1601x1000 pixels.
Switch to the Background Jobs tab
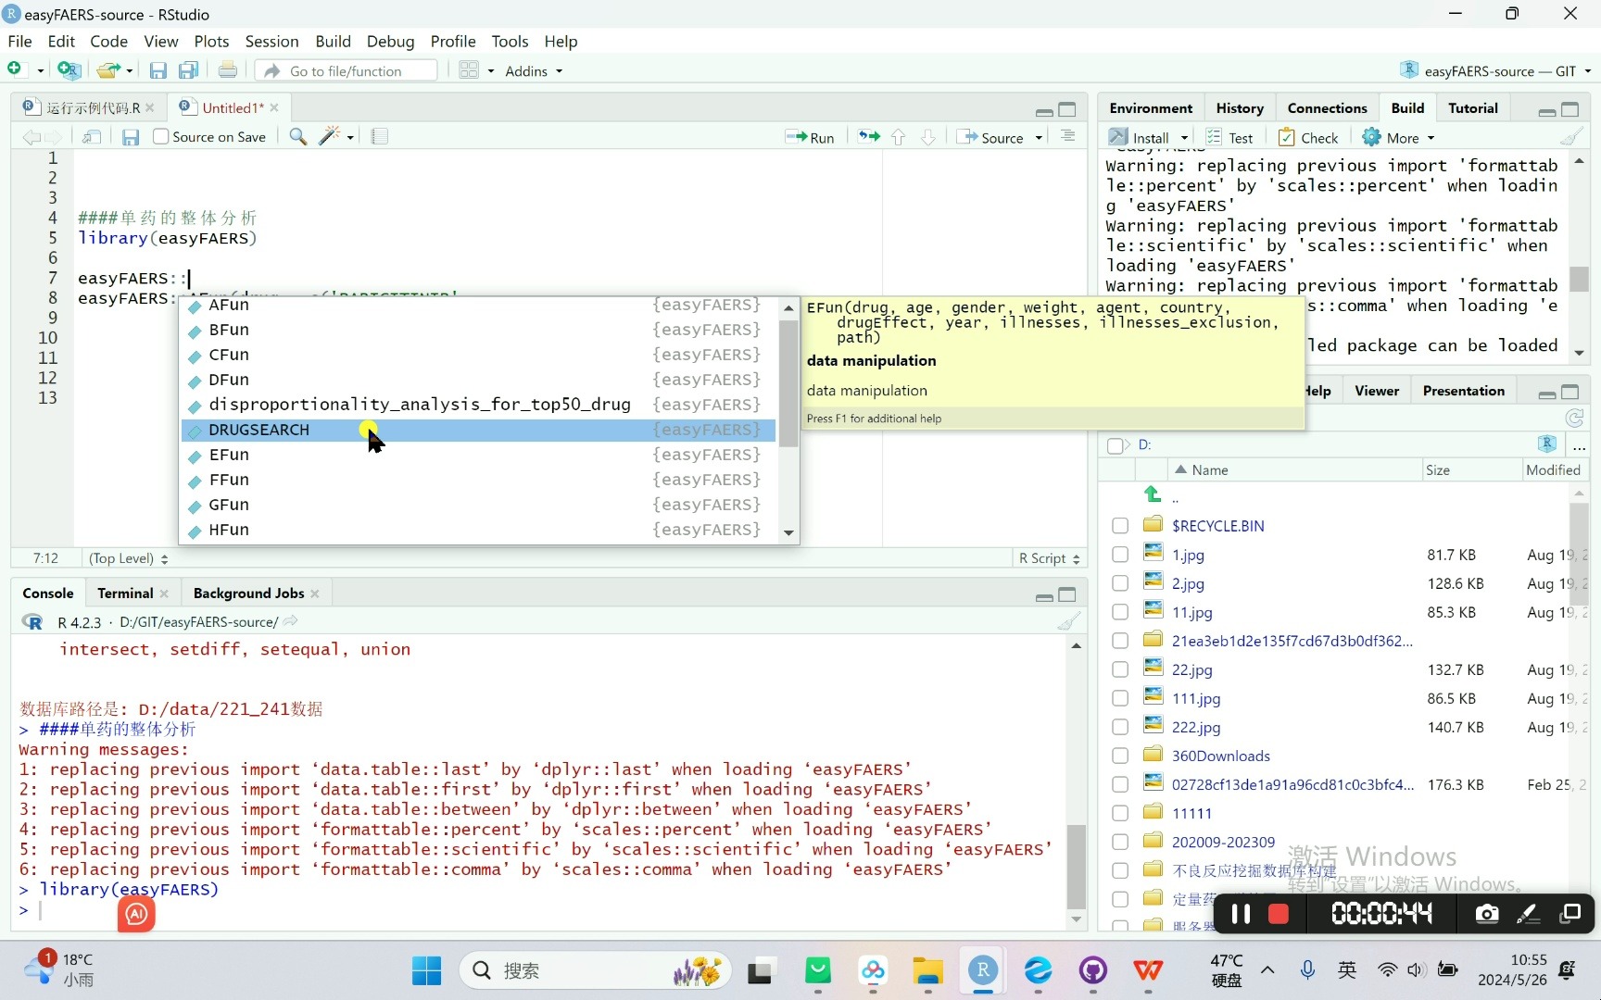(248, 594)
